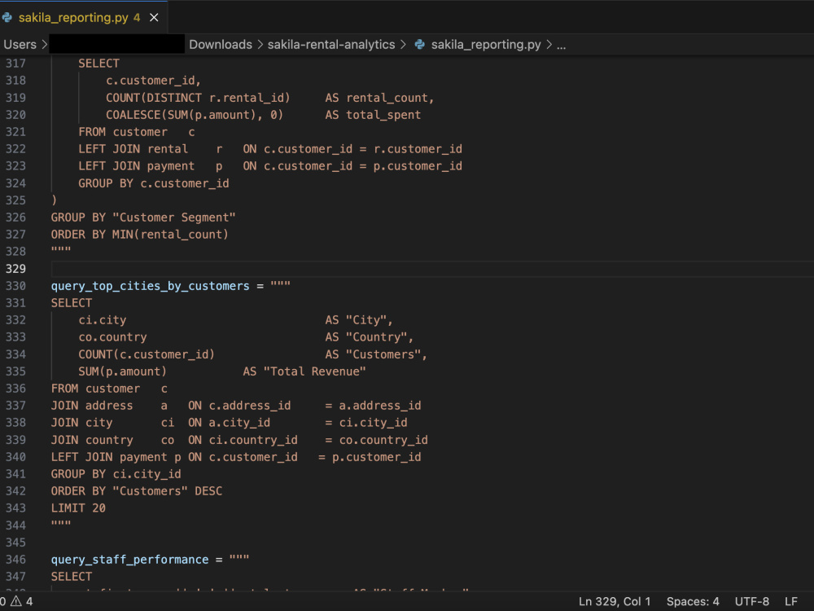Open the Downloads breadcrumb segment
This screenshot has height=611, width=814.
220,45
